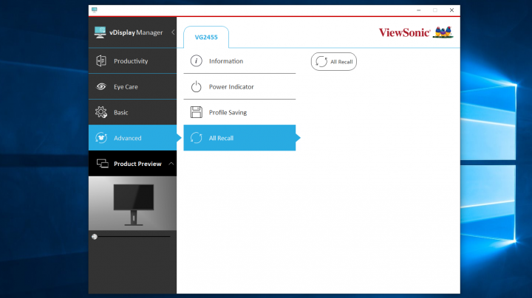Open the Profile Saving option

[239, 112]
